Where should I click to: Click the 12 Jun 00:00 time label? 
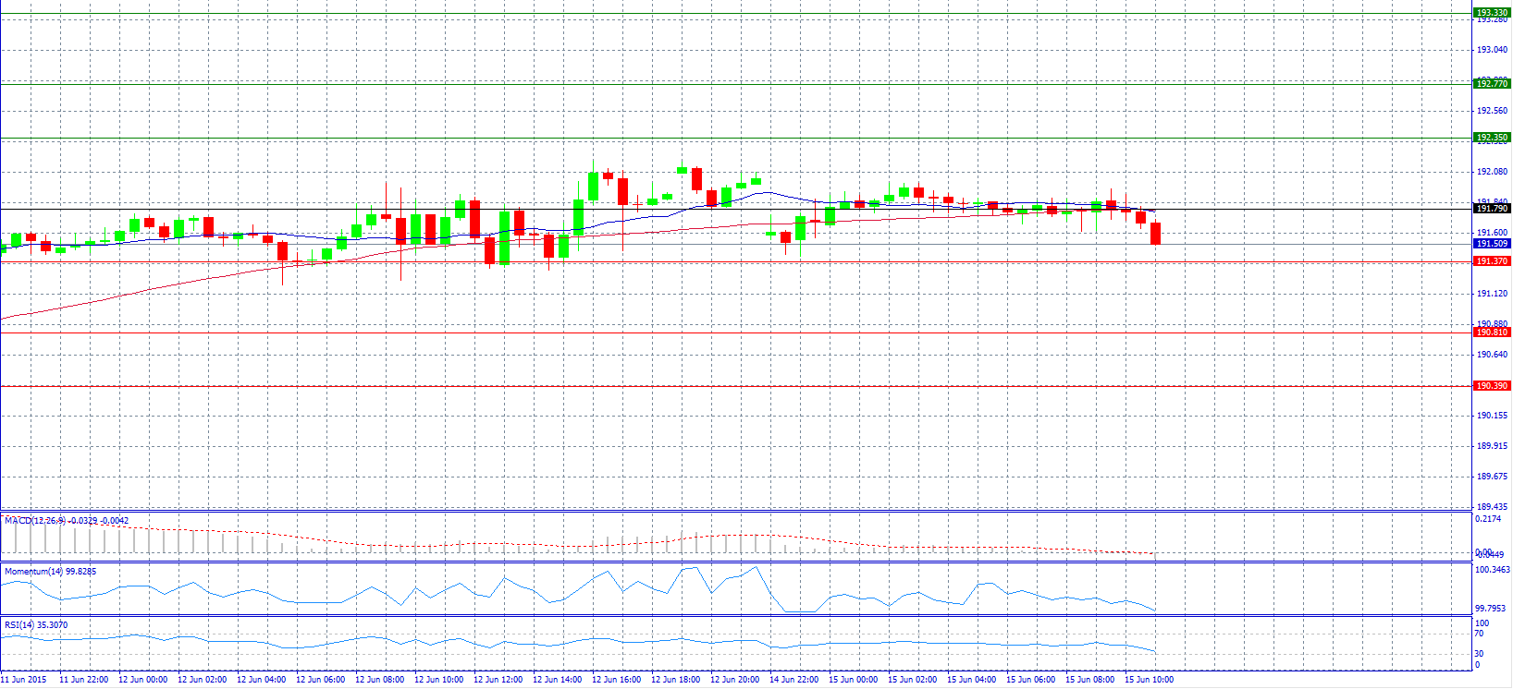tap(142, 680)
